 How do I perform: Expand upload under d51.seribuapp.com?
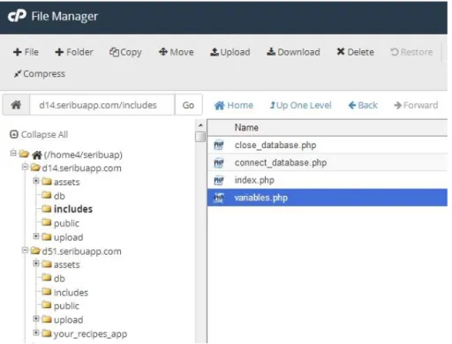(36, 318)
